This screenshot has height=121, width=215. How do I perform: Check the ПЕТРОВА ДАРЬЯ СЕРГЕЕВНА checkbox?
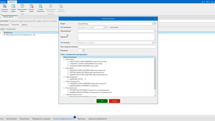click(68, 73)
